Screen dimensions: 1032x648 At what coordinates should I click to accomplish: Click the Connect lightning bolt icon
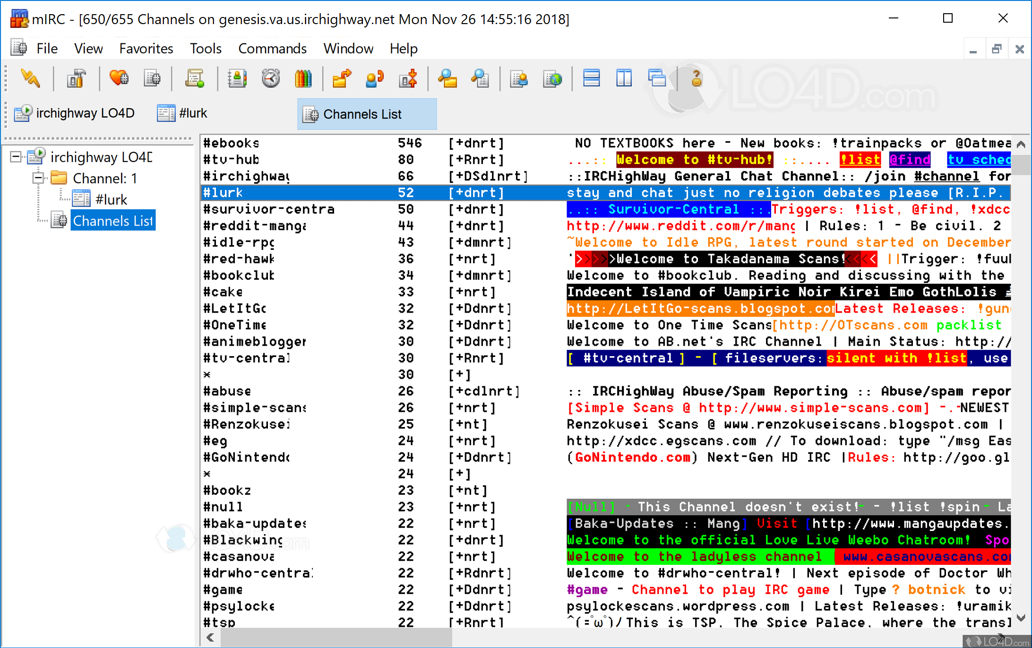30,78
